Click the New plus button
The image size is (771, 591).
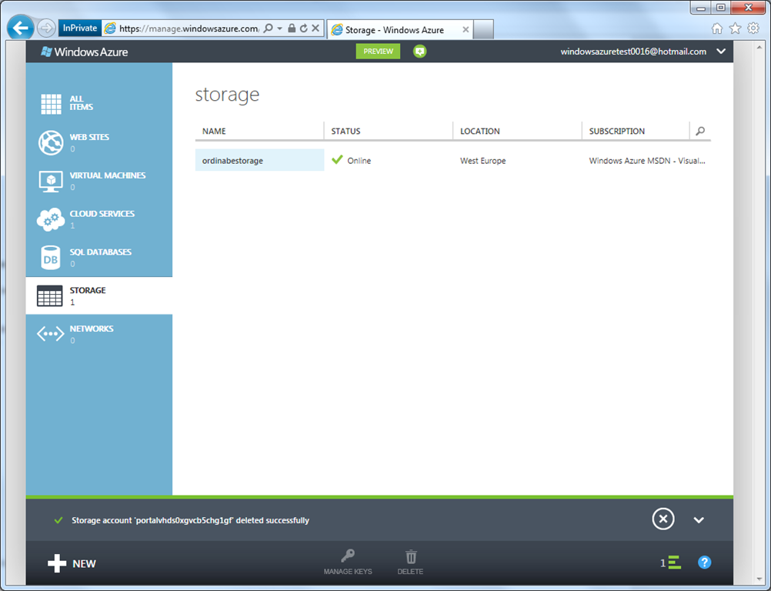(x=72, y=564)
